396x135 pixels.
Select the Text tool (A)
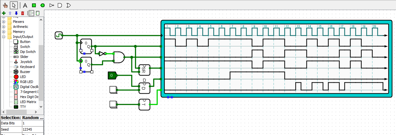(x=25, y=5)
